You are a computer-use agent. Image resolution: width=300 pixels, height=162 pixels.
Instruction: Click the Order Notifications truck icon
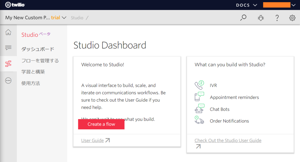tap(199, 120)
